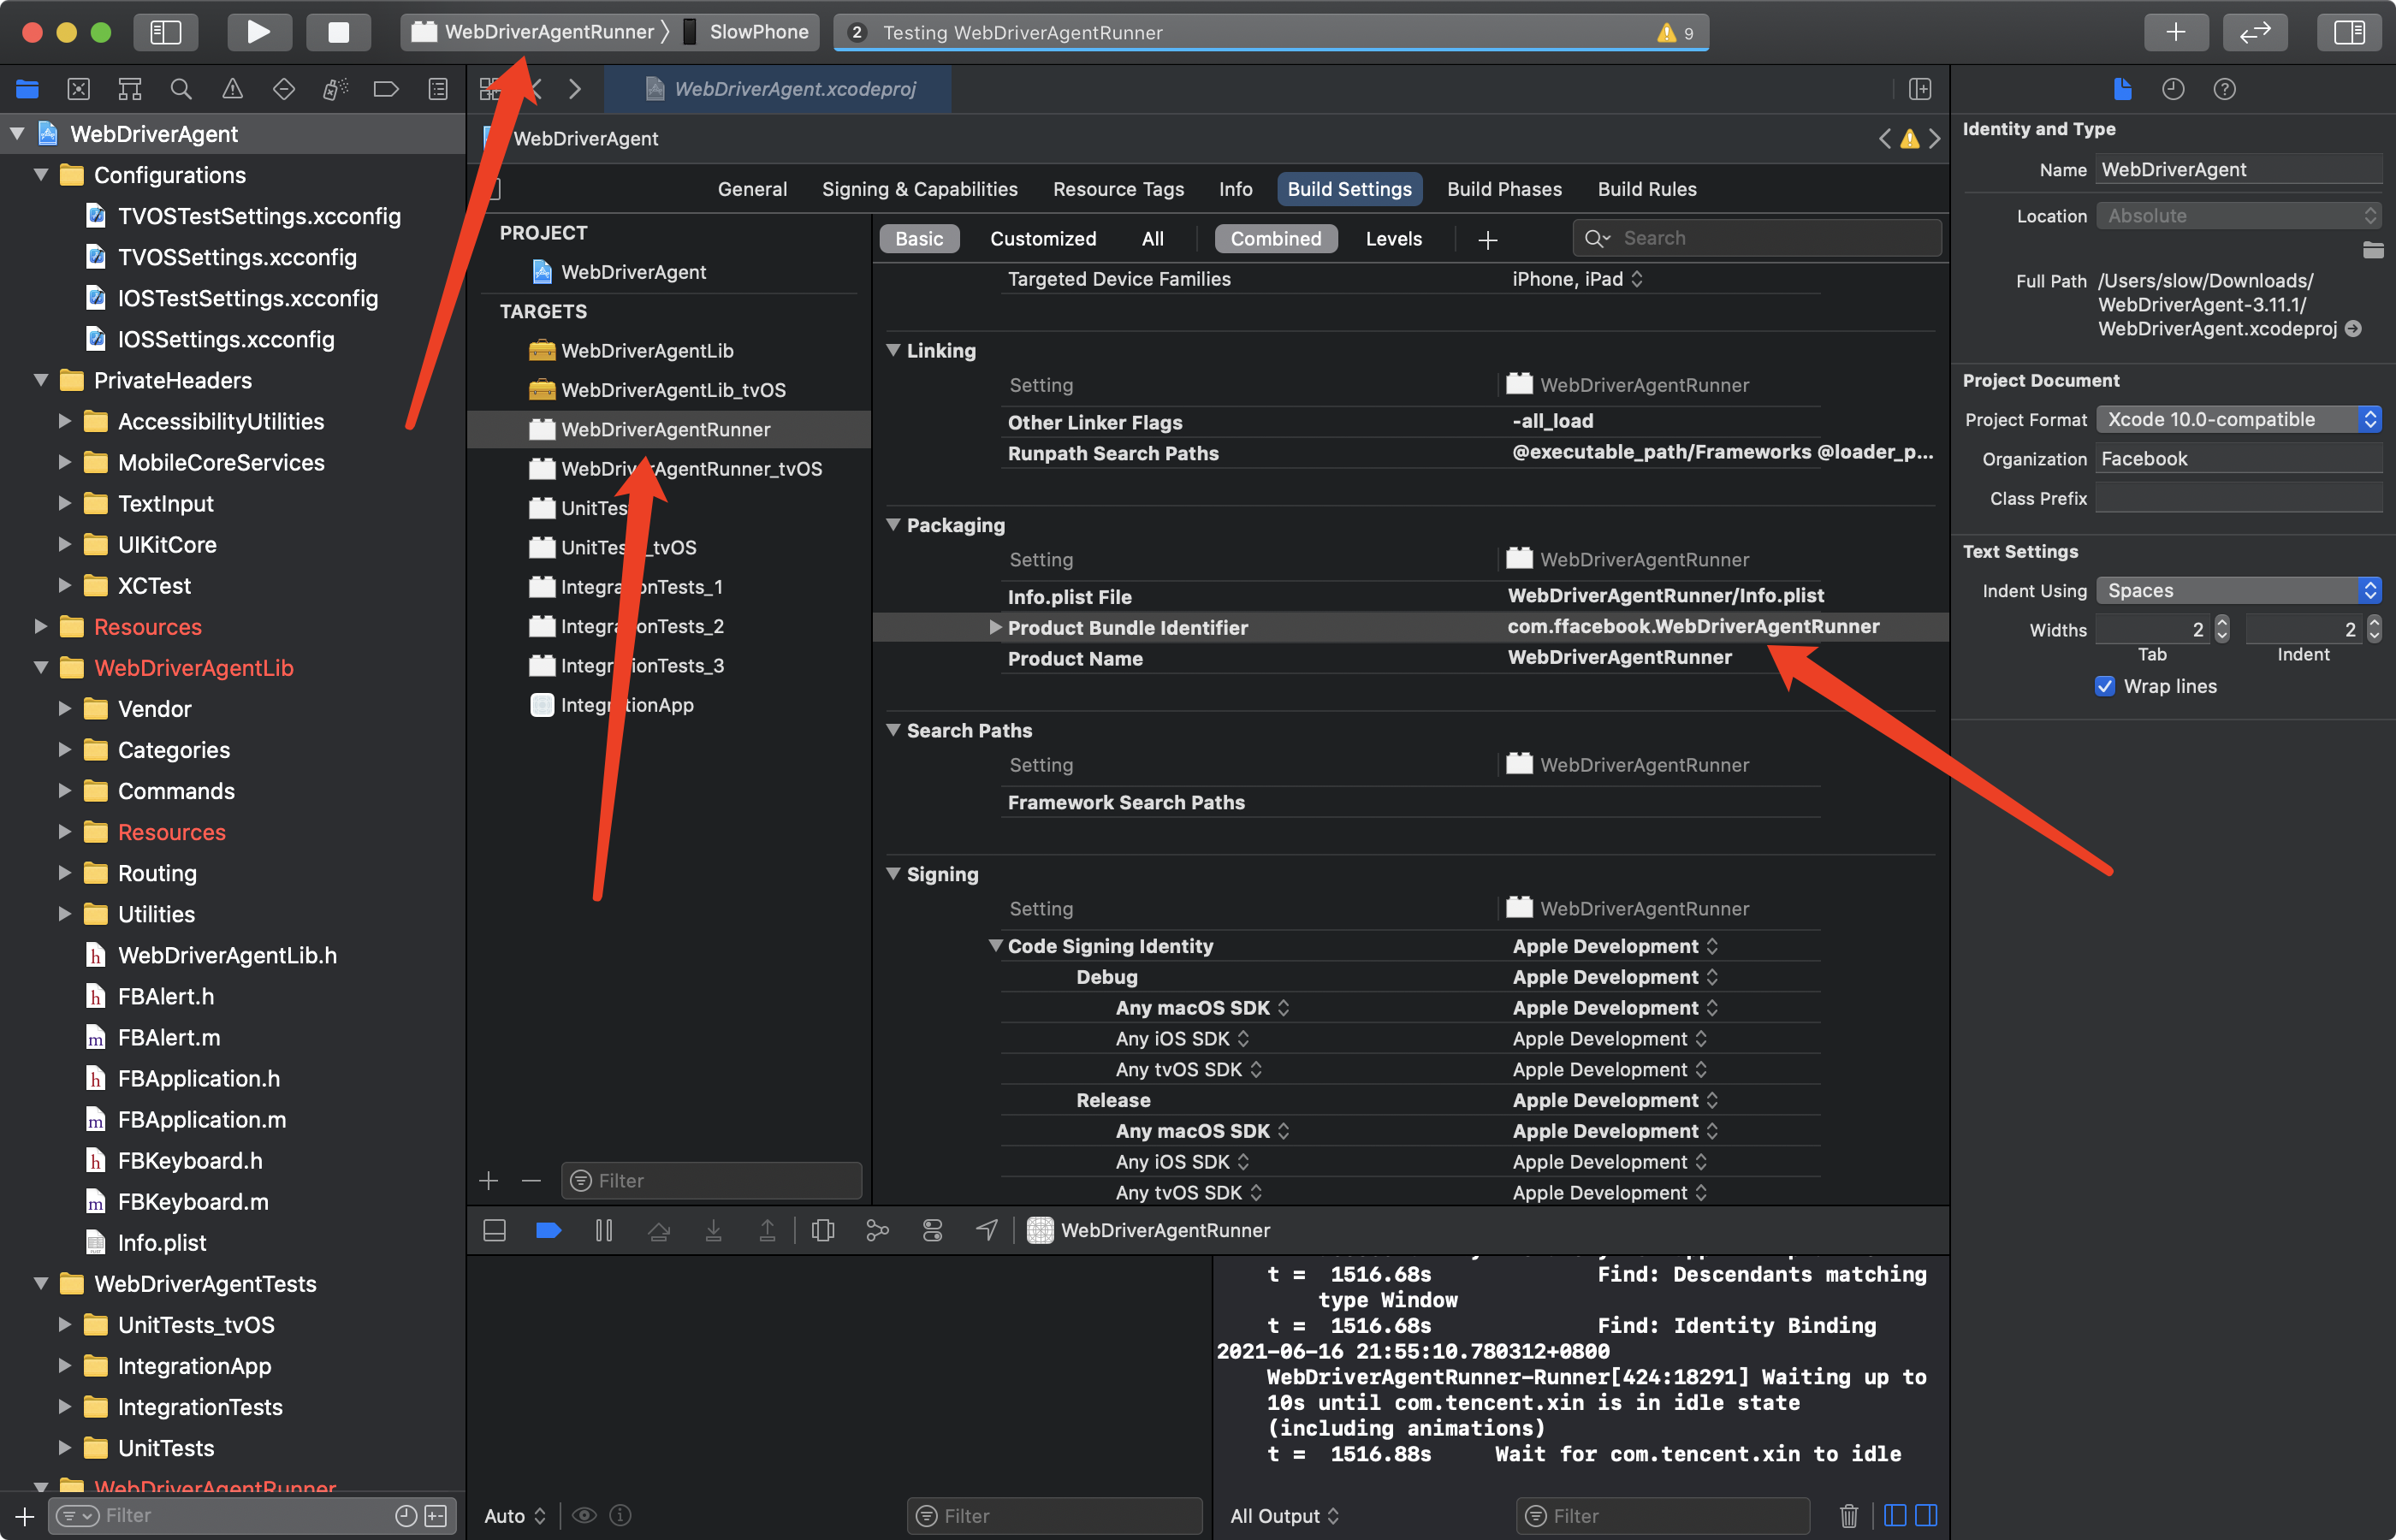Collapse the Packaging section triangle
The width and height of the screenshot is (2396, 1540).
(893, 524)
